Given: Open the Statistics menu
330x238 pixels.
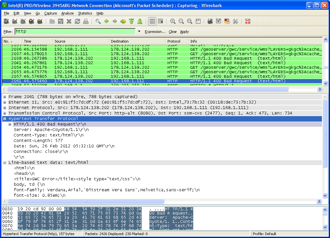Looking at the screenshot, I should coord(85,13).
